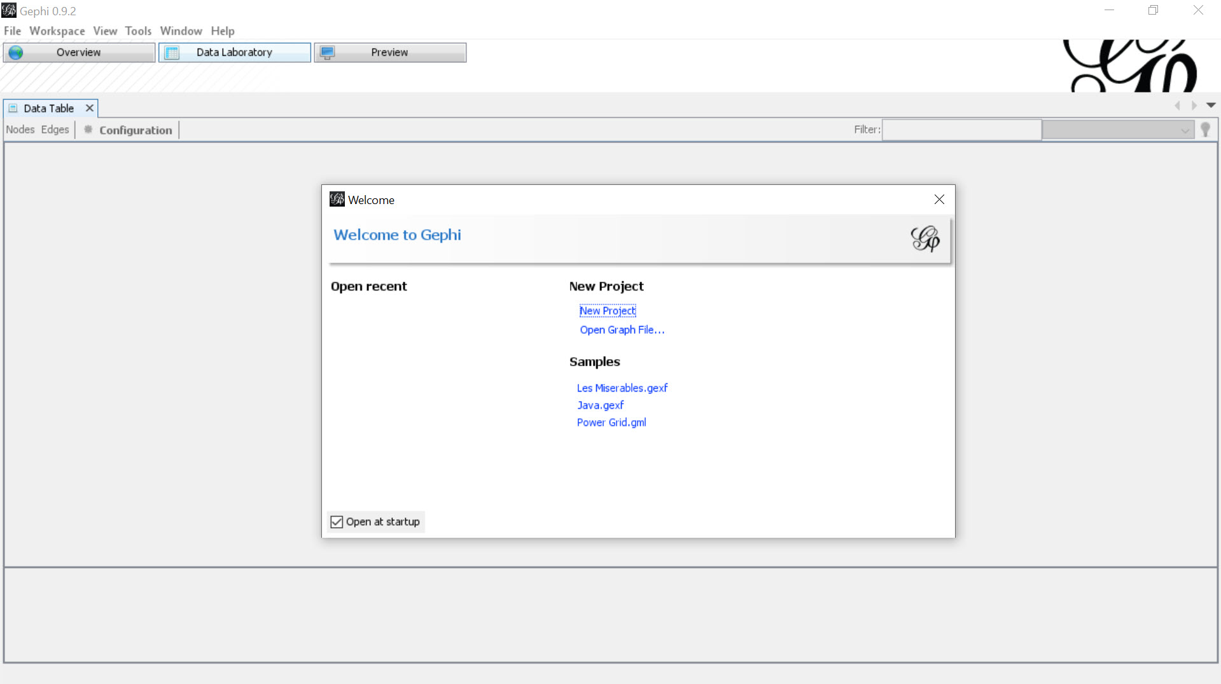Focus the Filter text field
The image size is (1221, 684).
[961, 130]
